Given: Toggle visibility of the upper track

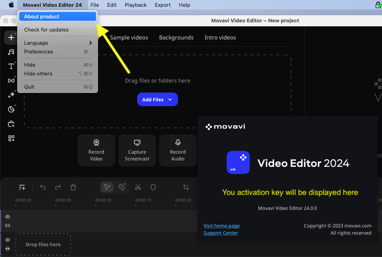Looking at the screenshot, I should point(8,217).
